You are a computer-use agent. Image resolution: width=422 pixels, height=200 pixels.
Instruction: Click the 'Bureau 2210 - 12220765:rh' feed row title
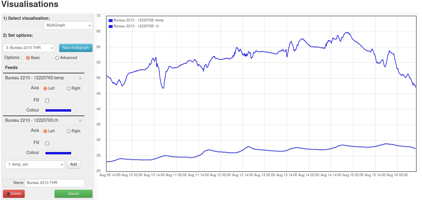(x=31, y=120)
